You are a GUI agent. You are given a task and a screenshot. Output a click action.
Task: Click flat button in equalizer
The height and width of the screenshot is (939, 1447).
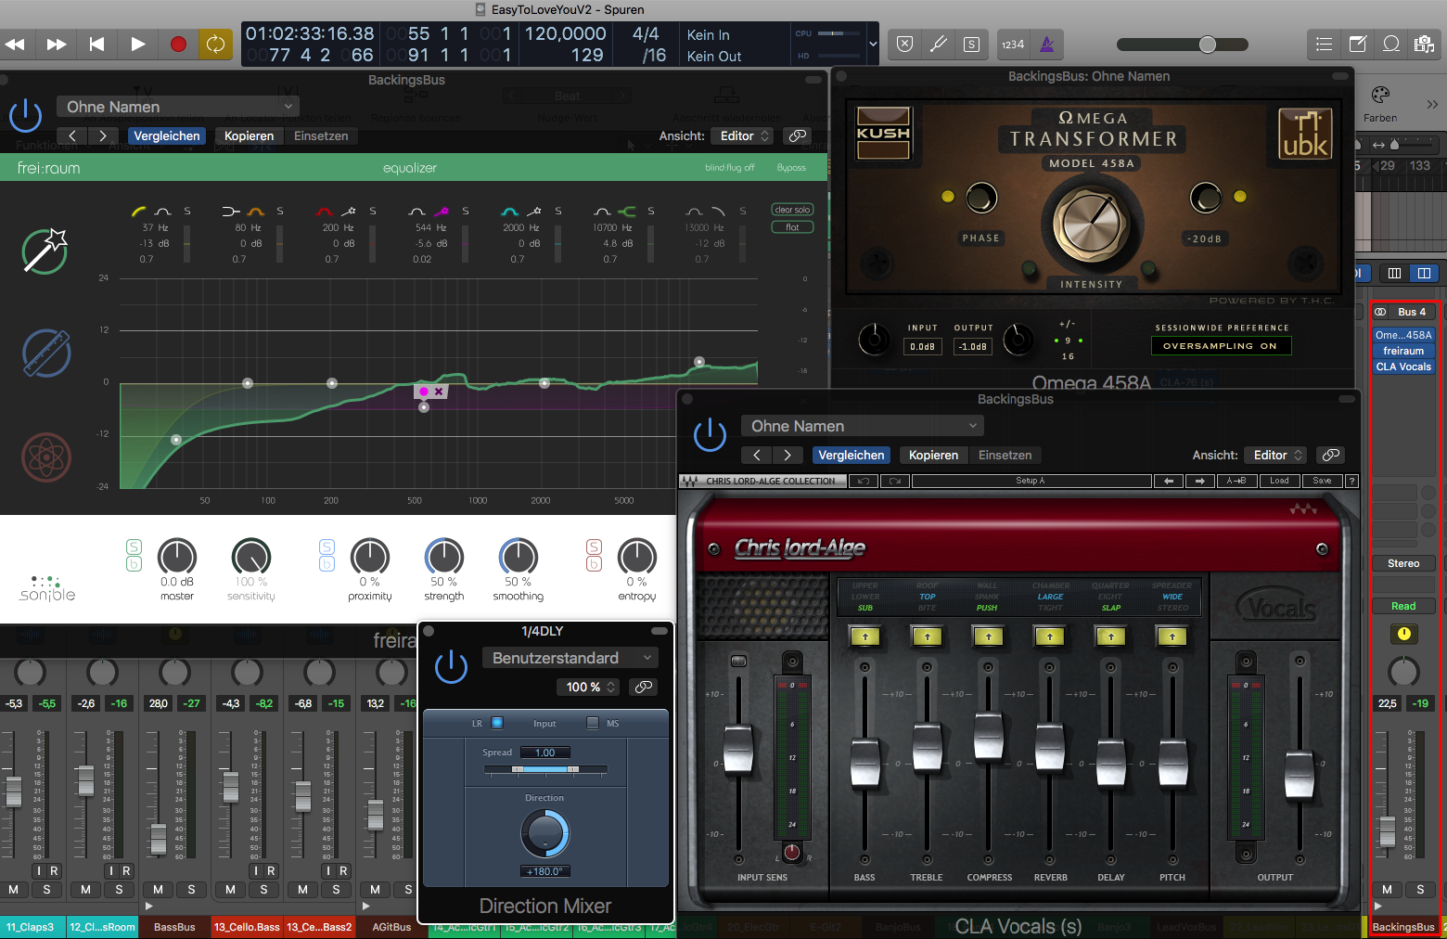[792, 227]
